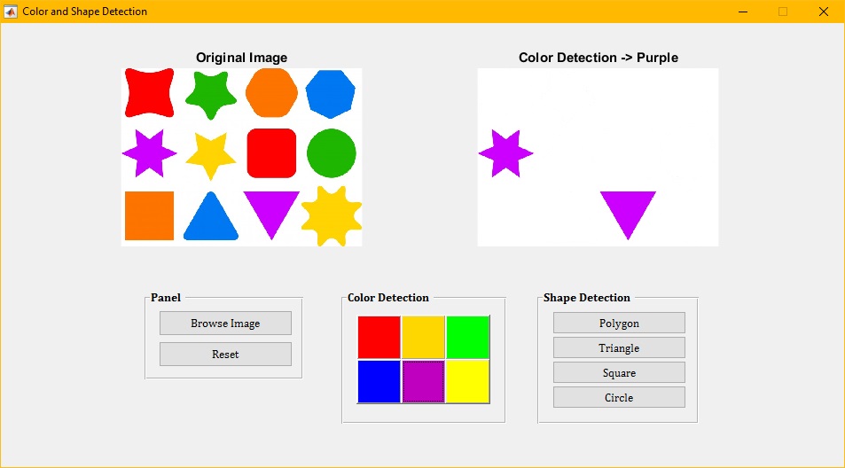Click the MATLAB icon in title bar
The image size is (845, 468).
pyautogui.click(x=12, y=12)
